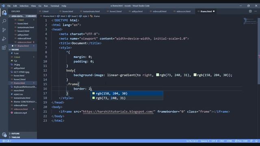Open the Run menu
The width and height of the screenshot is (260, 146).
(46, 6)
